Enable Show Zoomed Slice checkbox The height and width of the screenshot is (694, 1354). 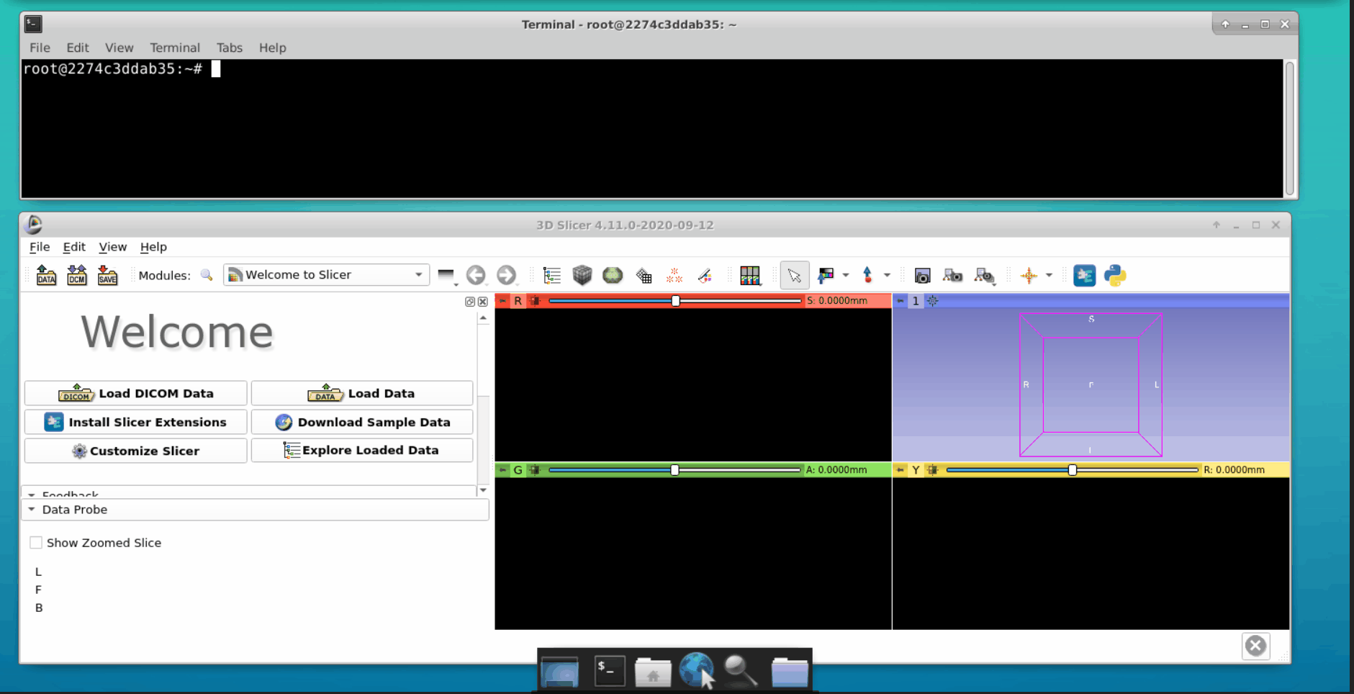(x=36, y=542)
